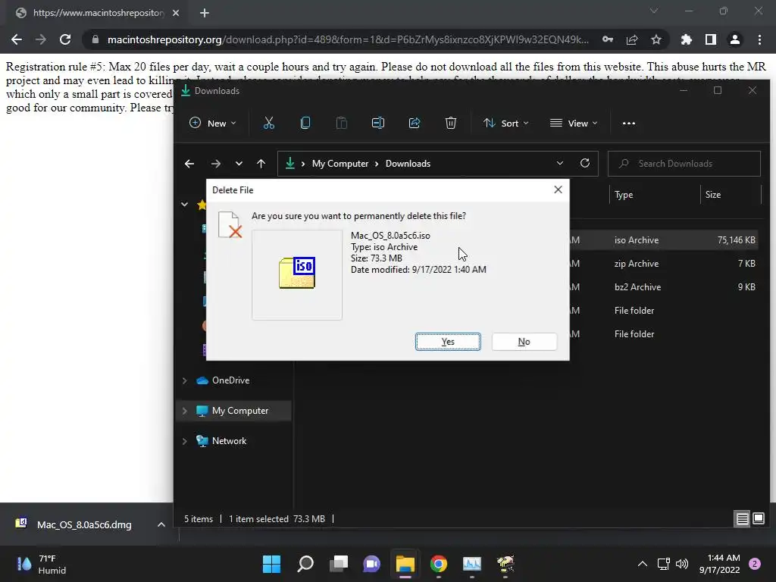This screenshot has width=776, height=582.
Task: Open Task View on taskbar
Action: click(x=339, y=564)
